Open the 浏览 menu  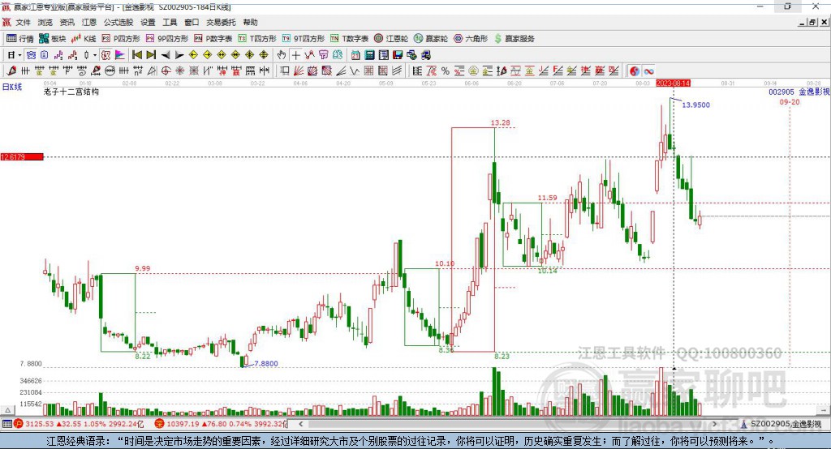pyautogui.click(x=45, y=22)
